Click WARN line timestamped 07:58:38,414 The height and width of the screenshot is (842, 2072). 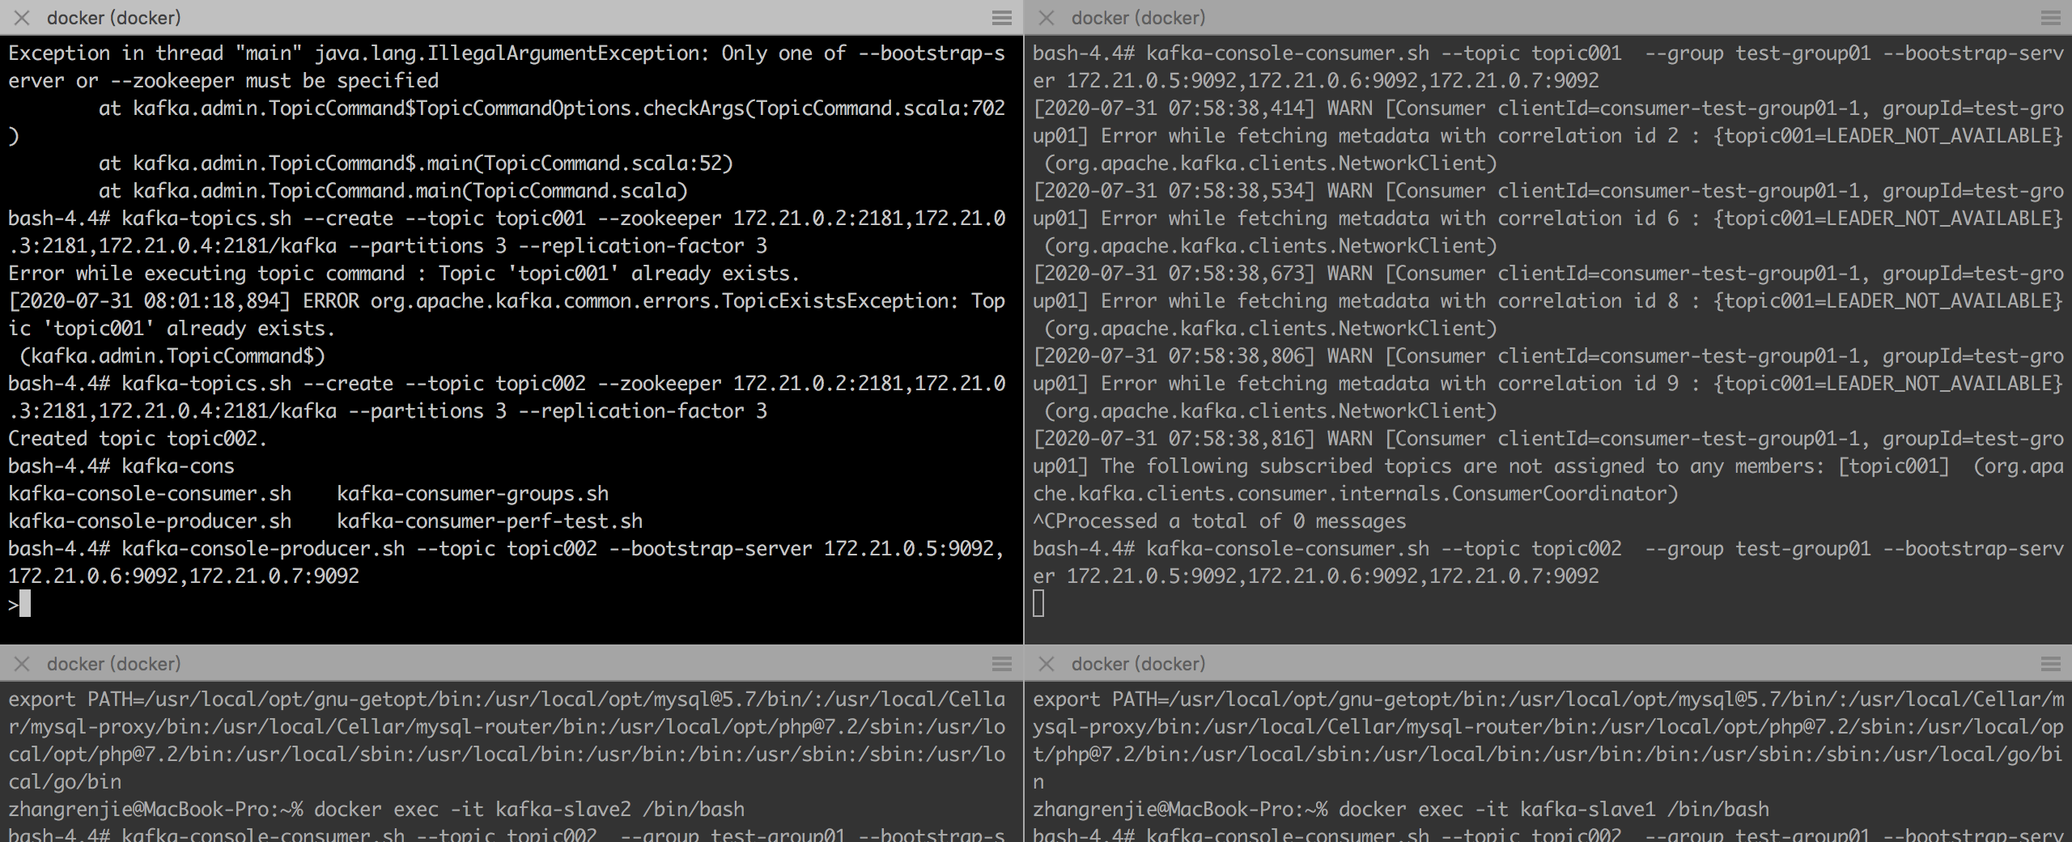click(x=1548, y=108)
